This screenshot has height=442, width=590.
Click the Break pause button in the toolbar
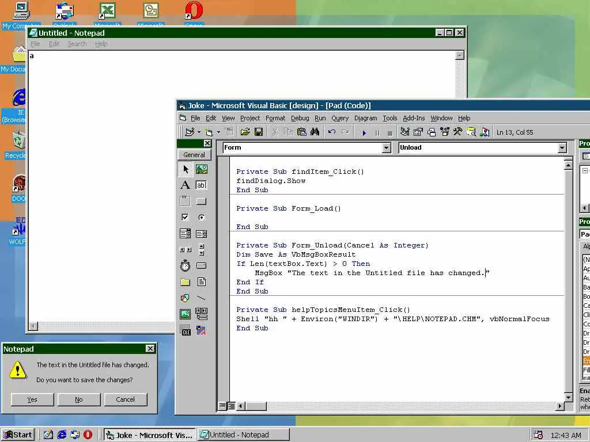point(377,133)
